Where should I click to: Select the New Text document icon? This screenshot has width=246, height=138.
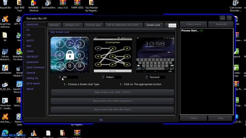coord(48,134)
